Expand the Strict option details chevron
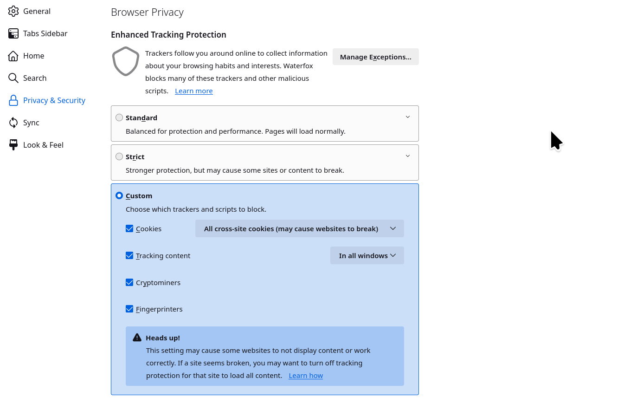 [x=408, y=156]
